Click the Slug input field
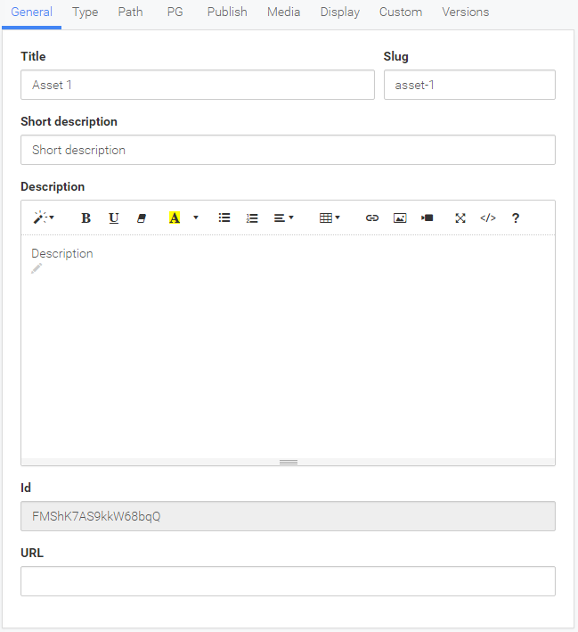 (469, 85)
